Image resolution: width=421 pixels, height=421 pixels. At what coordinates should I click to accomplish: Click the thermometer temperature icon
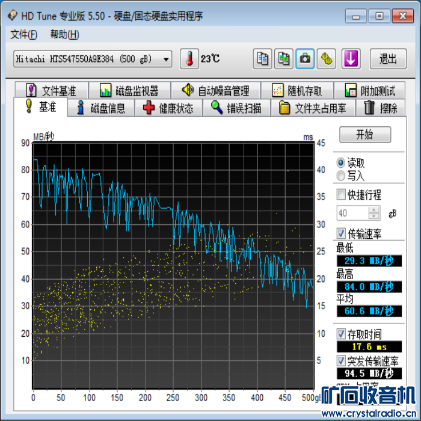pos(189,59)
